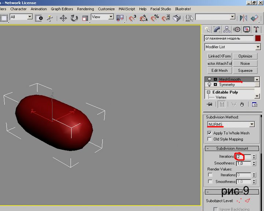Viewport: 264px width, 211px height.
Task: Collapse the Subdivision Amount rollout
Action: 232,148
